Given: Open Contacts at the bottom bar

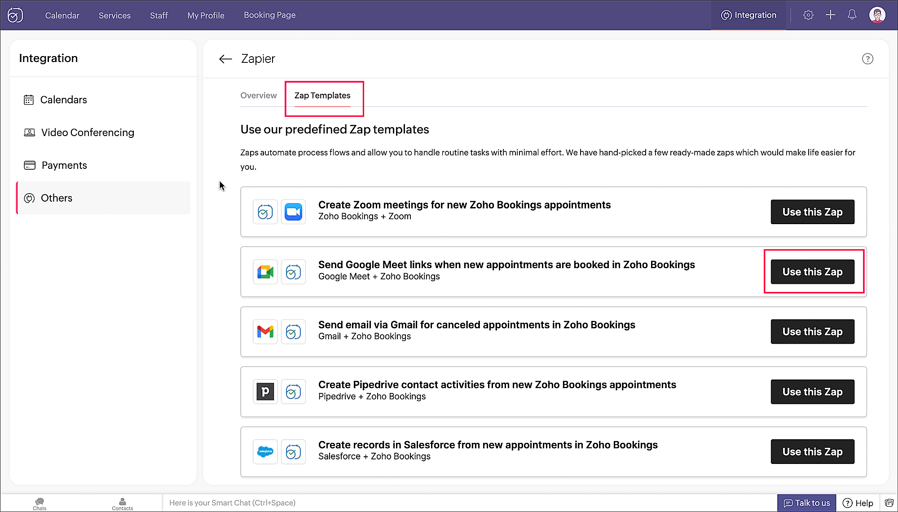Looking at the screenshot, I should (x=122, y=503).
